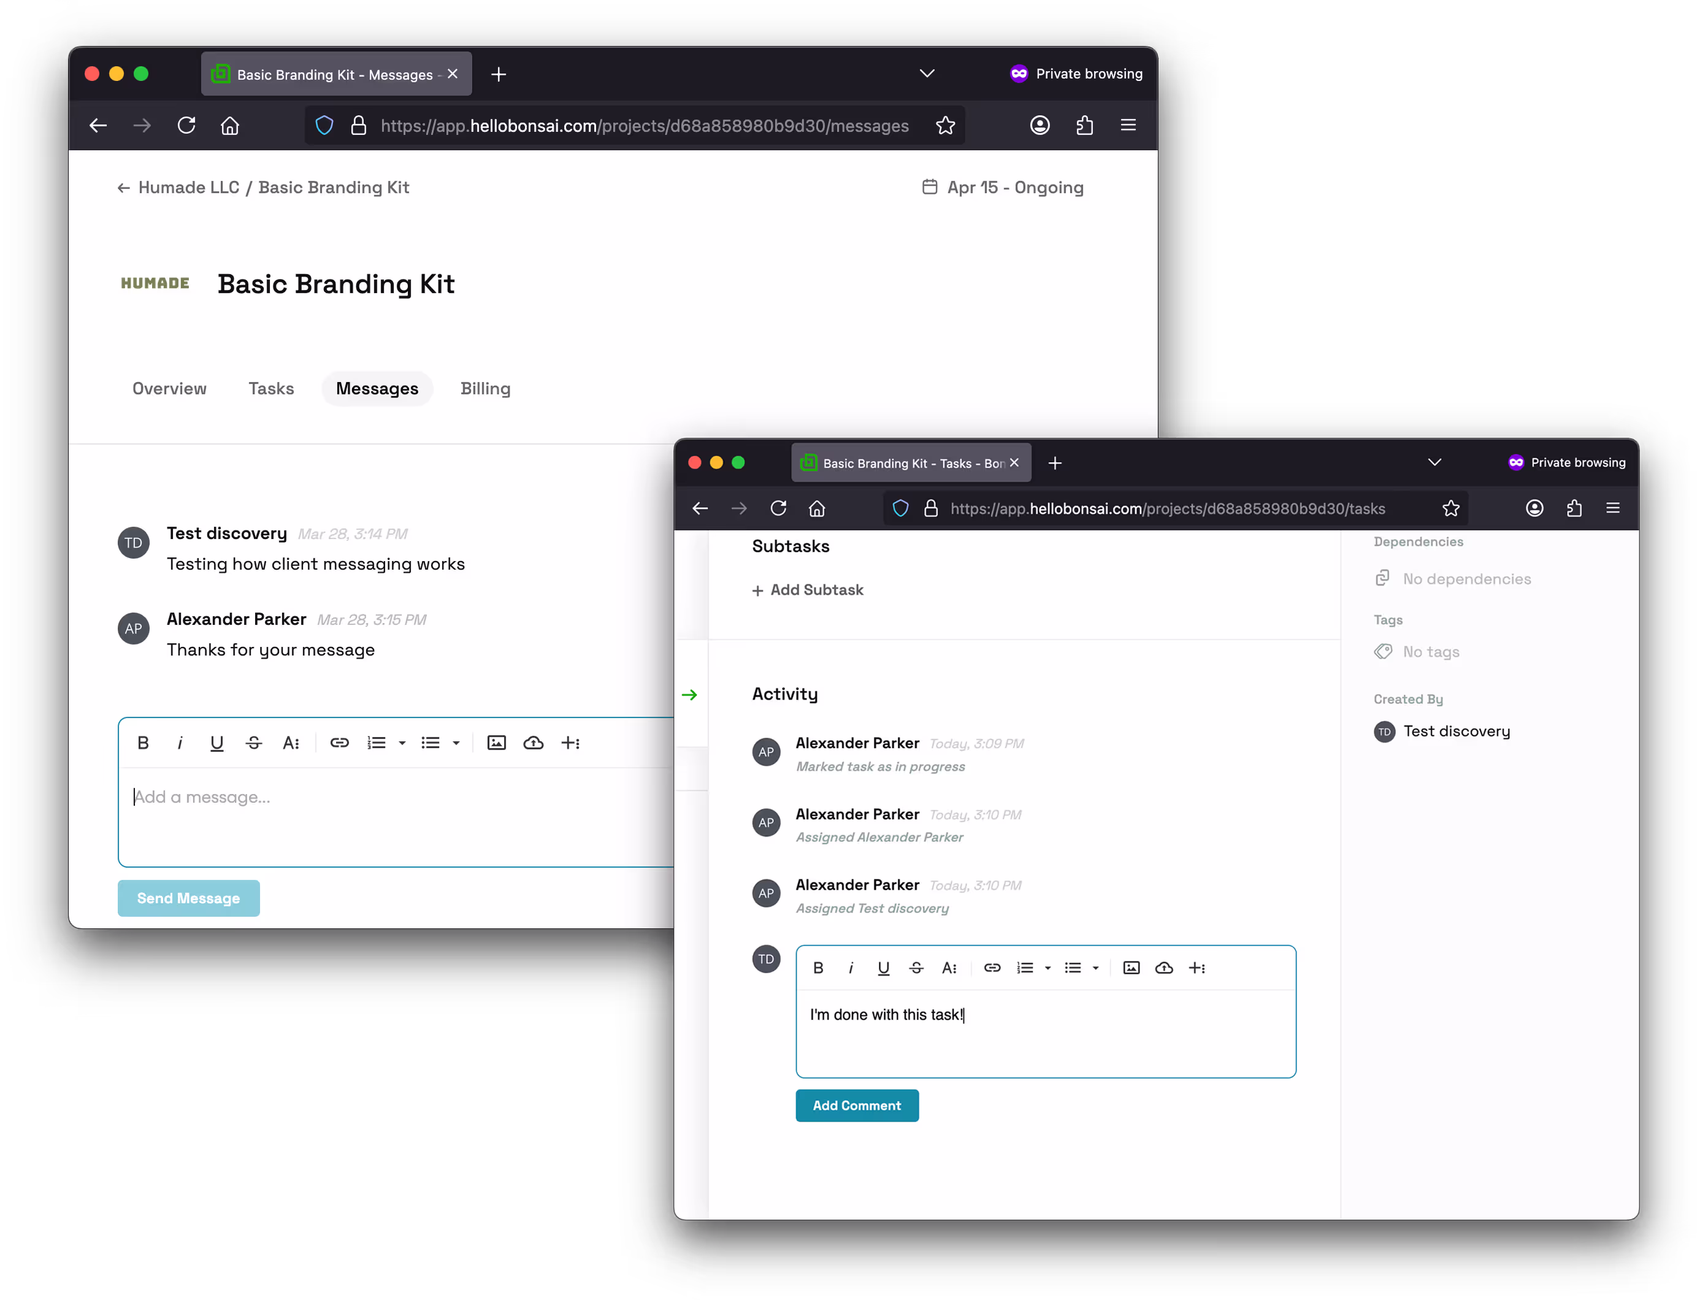Reload the page in the Messages window
This screenshot has height=1300, width=1700.
pyautogui.click(x=186, y=125)
